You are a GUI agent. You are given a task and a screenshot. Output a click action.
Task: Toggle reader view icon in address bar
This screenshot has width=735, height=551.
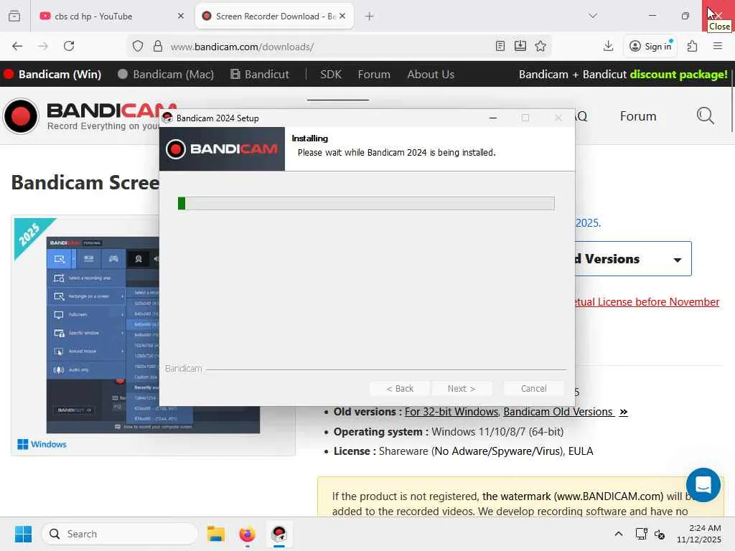tap(500, 46)
